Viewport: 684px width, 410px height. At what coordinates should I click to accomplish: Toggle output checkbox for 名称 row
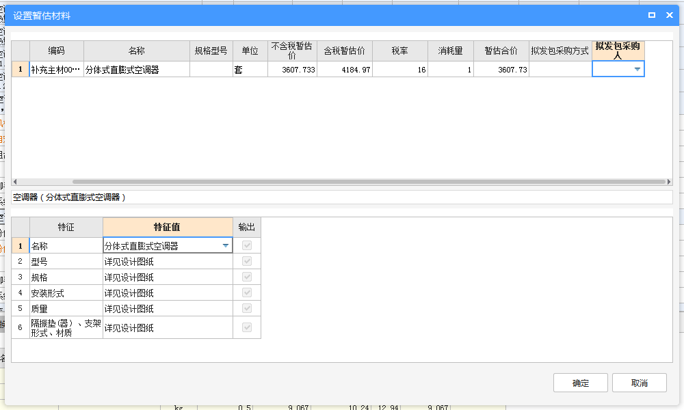[246, 245]
